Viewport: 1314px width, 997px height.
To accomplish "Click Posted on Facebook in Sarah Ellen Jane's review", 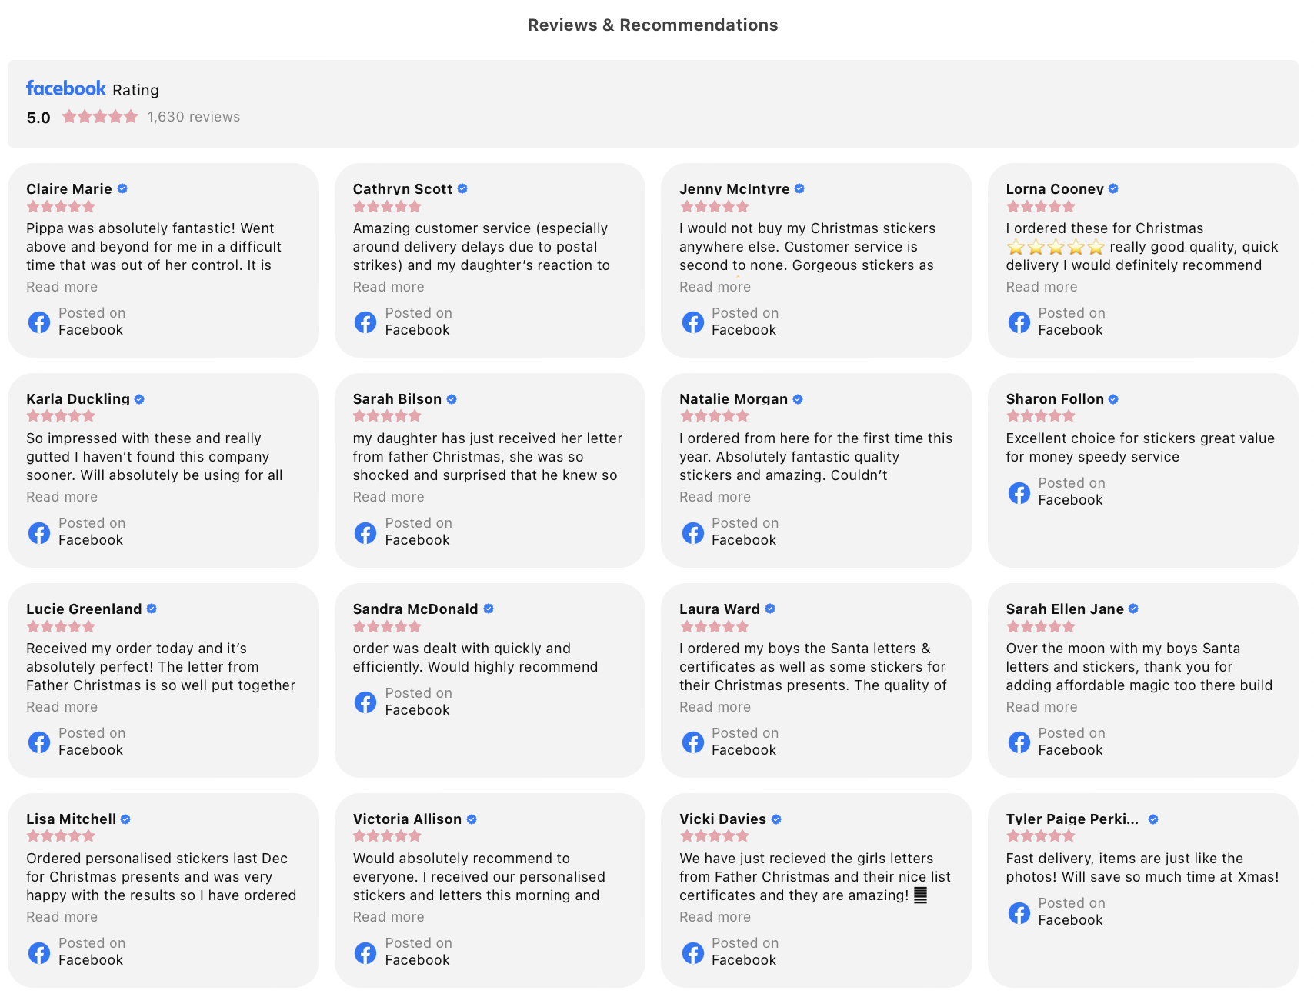I will [1070, 742].
